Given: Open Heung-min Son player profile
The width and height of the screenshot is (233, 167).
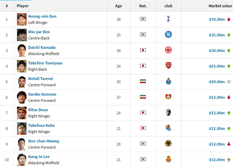Looking at the screenshot, I should tap(42, 16).
